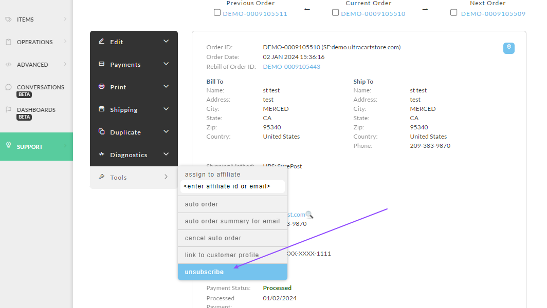Image resolution: width=547 pixels, height=308 pixels.
Task: Check the Previous Order checkbox
Action: point(217,12)
